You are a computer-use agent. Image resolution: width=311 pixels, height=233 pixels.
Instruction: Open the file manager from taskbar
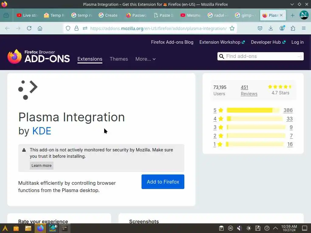coord(28,228)
